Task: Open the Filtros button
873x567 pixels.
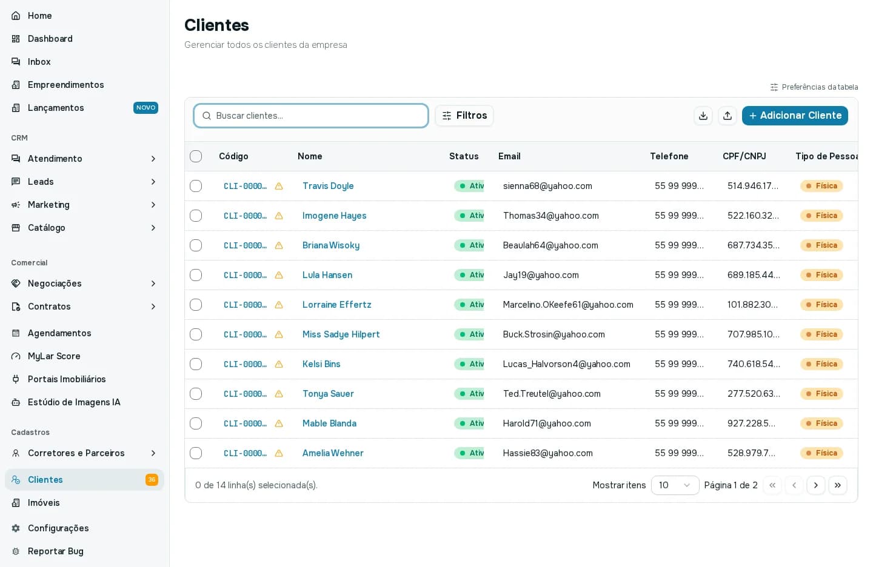Action: (x=464, y=116)
